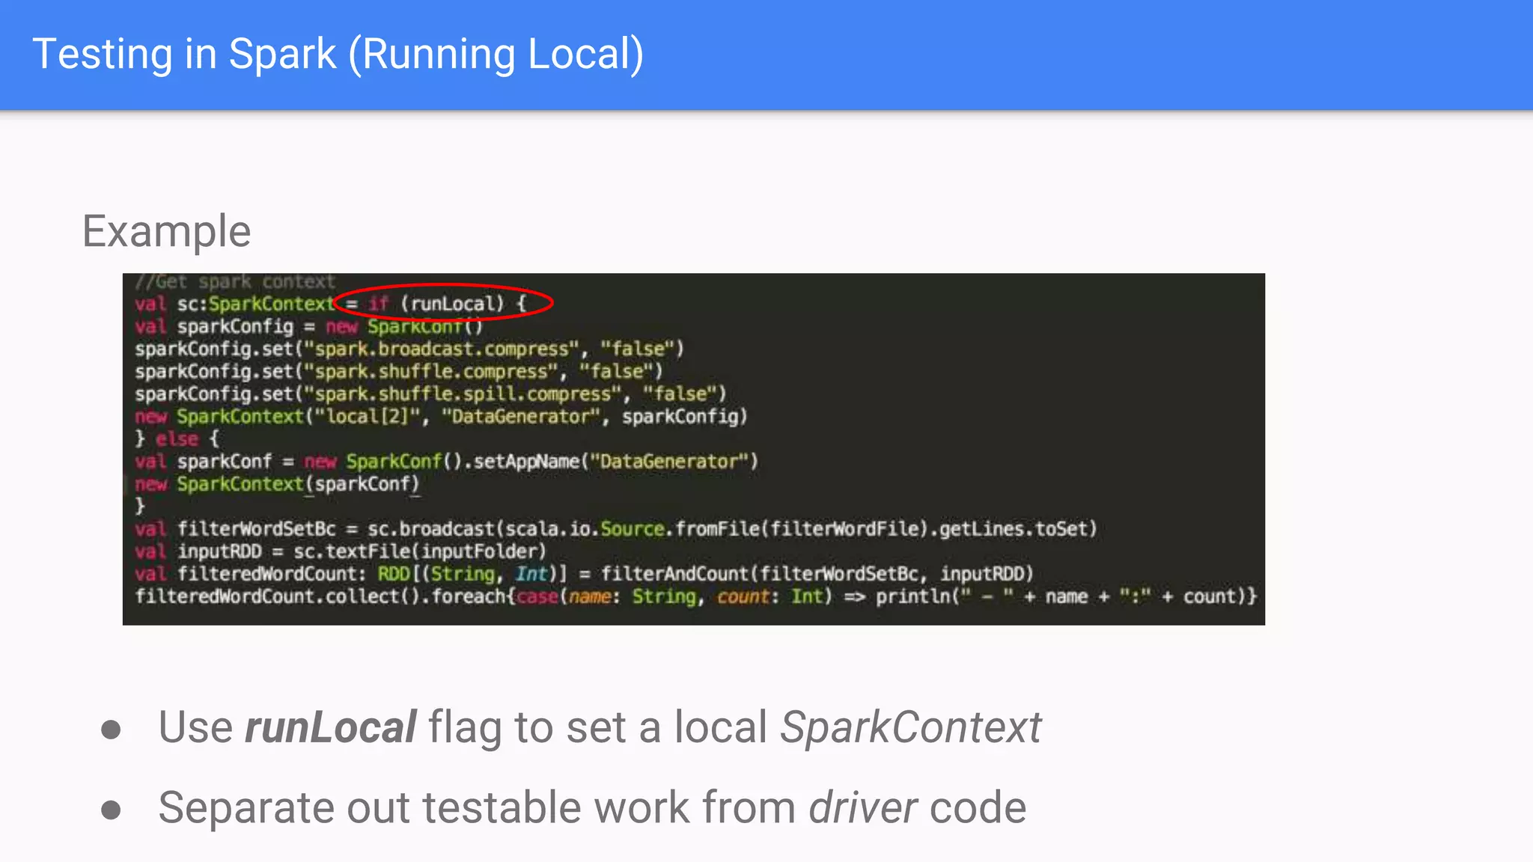
Task: Select the 'Example' heading text
Action: (166, 231)
